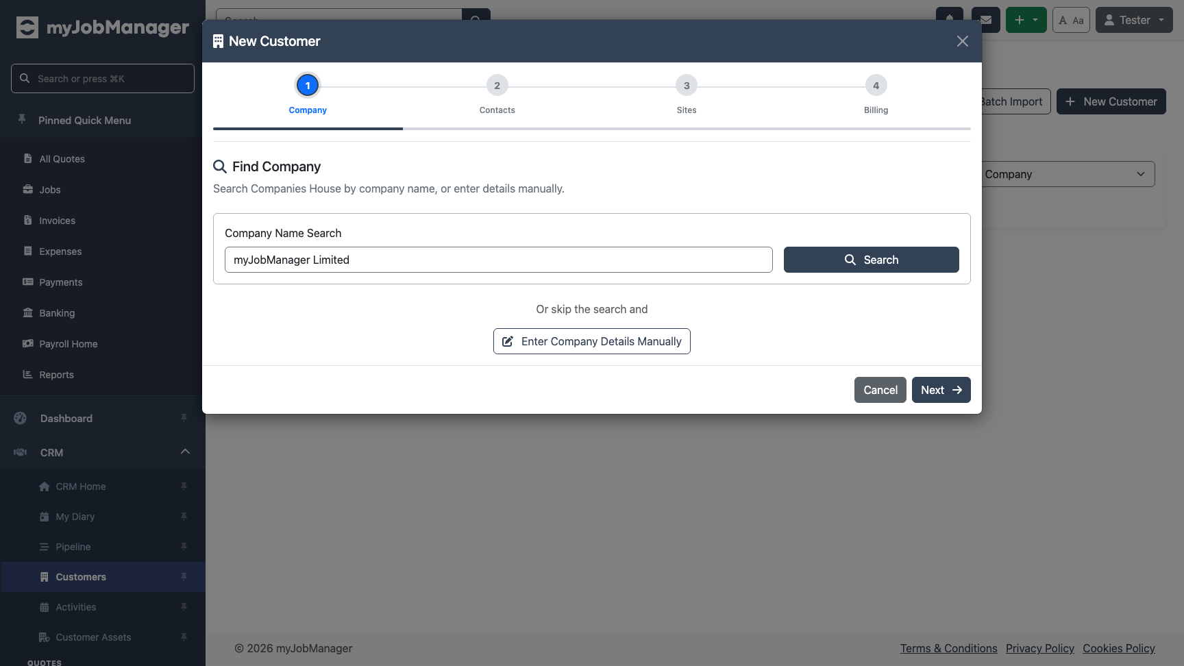
Task: Click the CRM Home house icon
Action: click(x=45, y=486)
